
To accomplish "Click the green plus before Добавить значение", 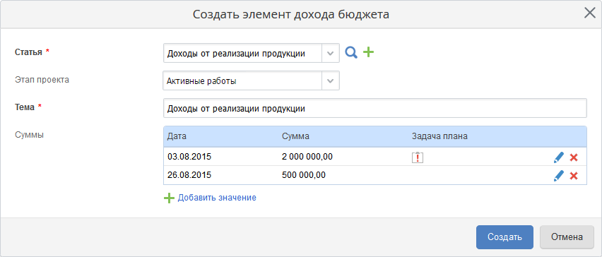I will 169,198.
